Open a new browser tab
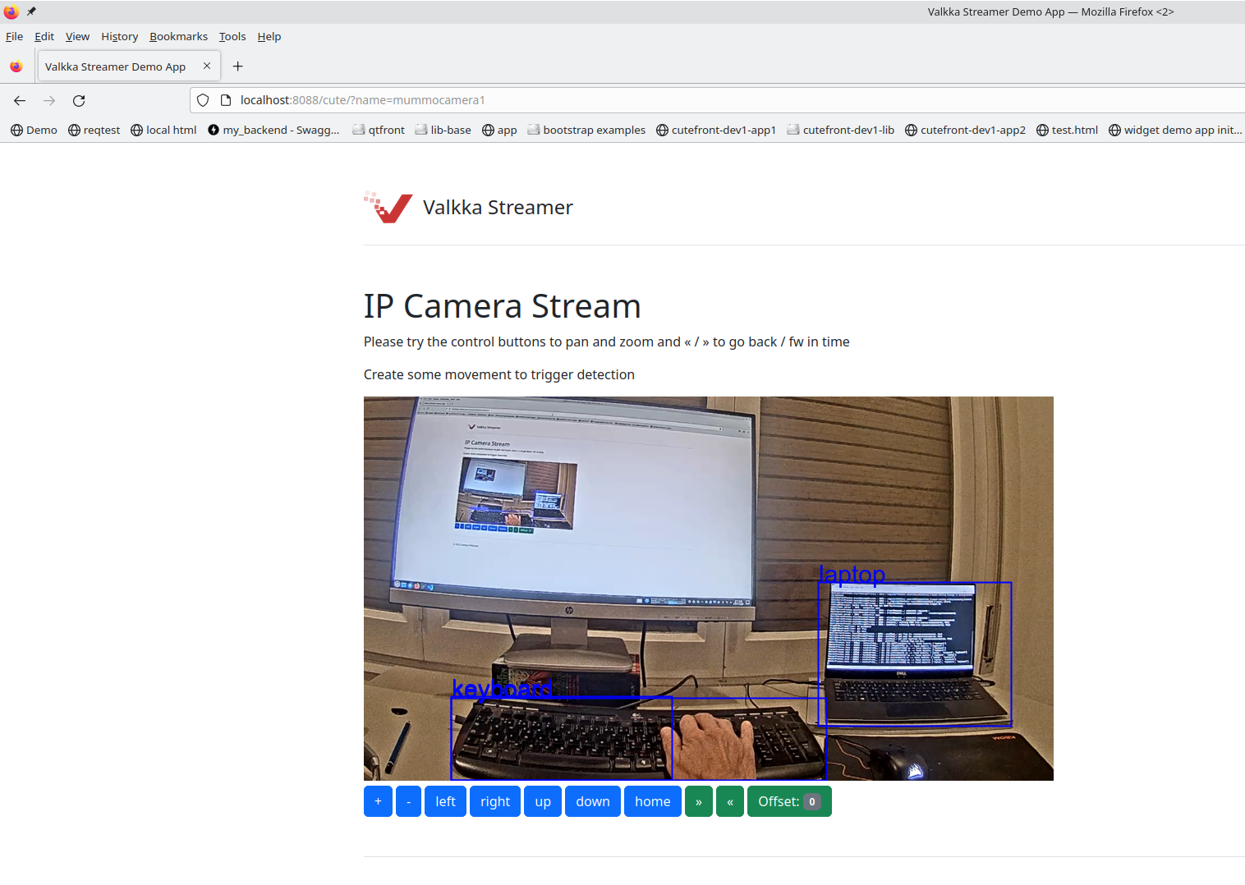The height and width of the screenshot is (885, 1245). [x=237, y=66]
